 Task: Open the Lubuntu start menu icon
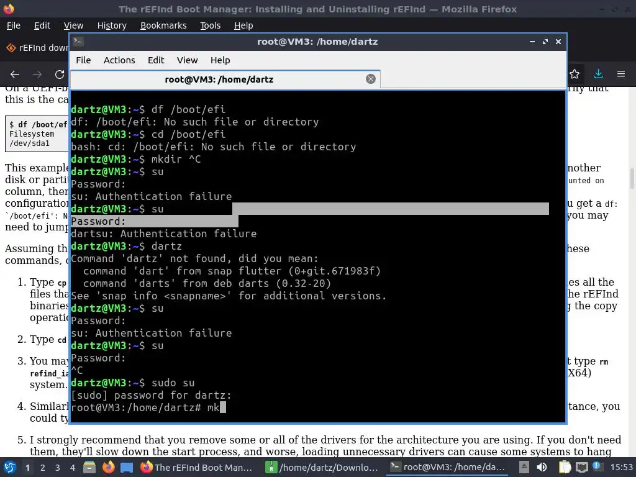pyautogui.click(x=10, y=467)
